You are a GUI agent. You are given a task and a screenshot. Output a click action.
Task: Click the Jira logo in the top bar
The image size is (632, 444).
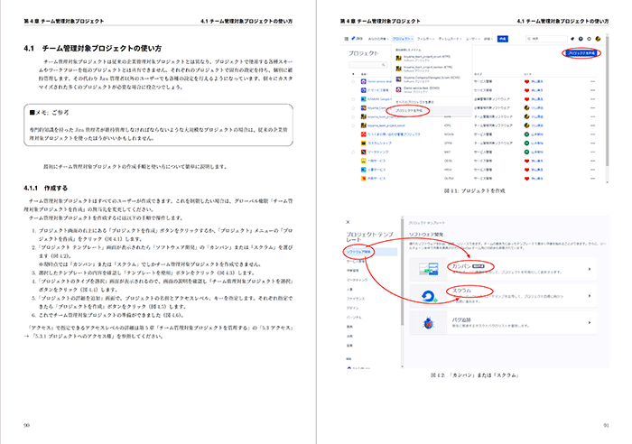coord(358,39)
